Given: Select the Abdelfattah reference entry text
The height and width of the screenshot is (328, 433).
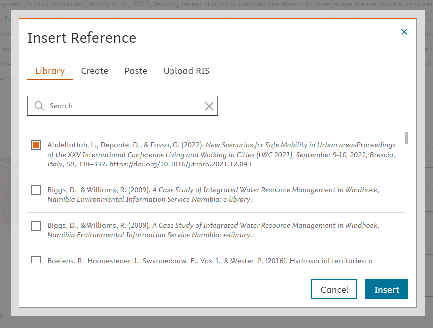Looking at the screenshot, I should [209, 155].
